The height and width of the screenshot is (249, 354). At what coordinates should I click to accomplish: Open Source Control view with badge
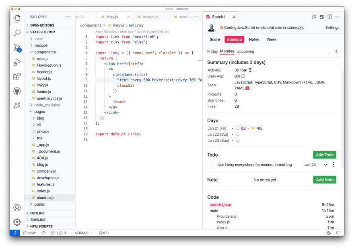(x=17, y=48)
